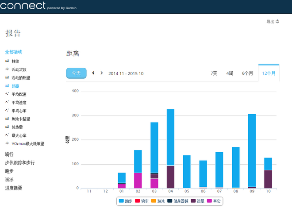292x216 pixels.
Task: Click the 其它 magenta legend swatch
Action: [210, 201]
